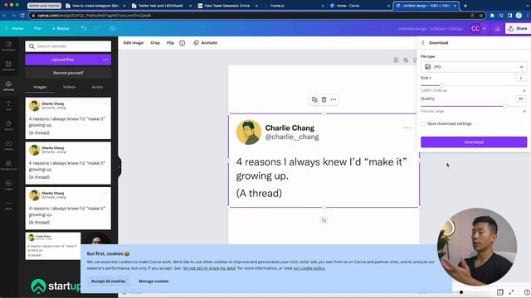Viewport: 531px width, 298px height.
Task: Adjust the Size slider handle
Action: [441, 85]
